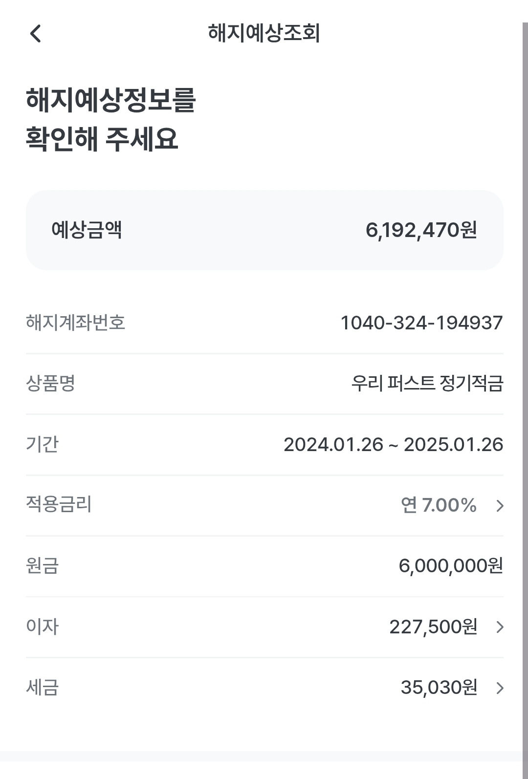Tap the principal amount 6,000,000원
Screen dimensions: 528x779
(450, 566)
